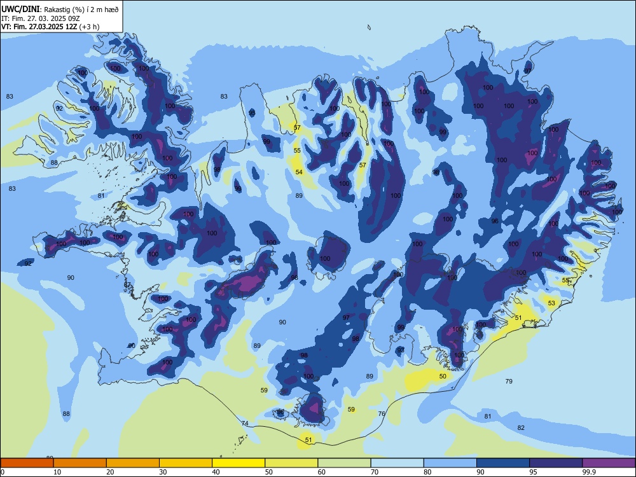Viewport: 636px width, 477px height.
Task: Click the legend tick label '99.9'
Action: [589, 472]
